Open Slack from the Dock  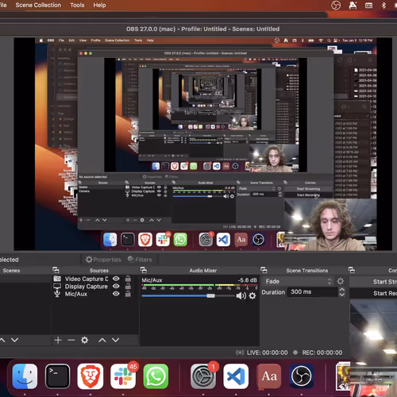click(123, 376)
